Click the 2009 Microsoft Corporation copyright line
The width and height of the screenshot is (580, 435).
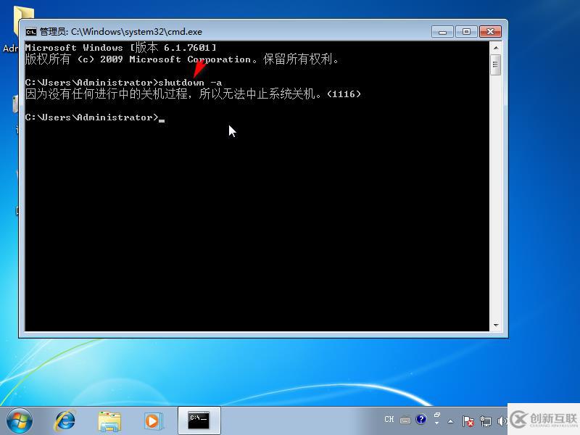tap(182, 59)
